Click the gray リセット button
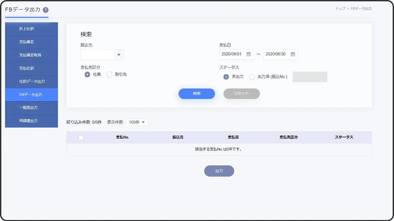394x221 pixels. pos(241,94)
